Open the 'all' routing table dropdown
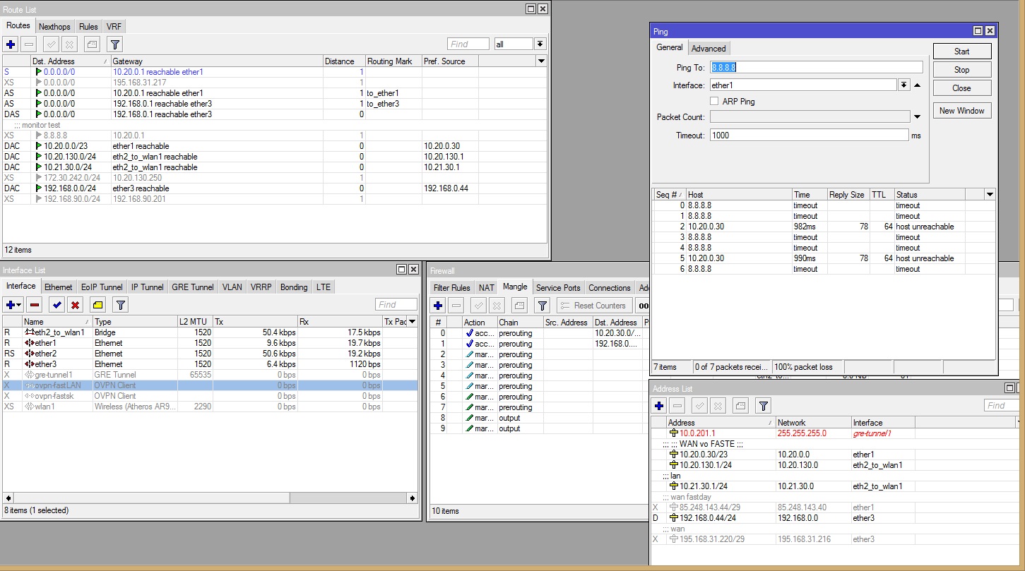The image size is (1025, 571). [540, 44]
